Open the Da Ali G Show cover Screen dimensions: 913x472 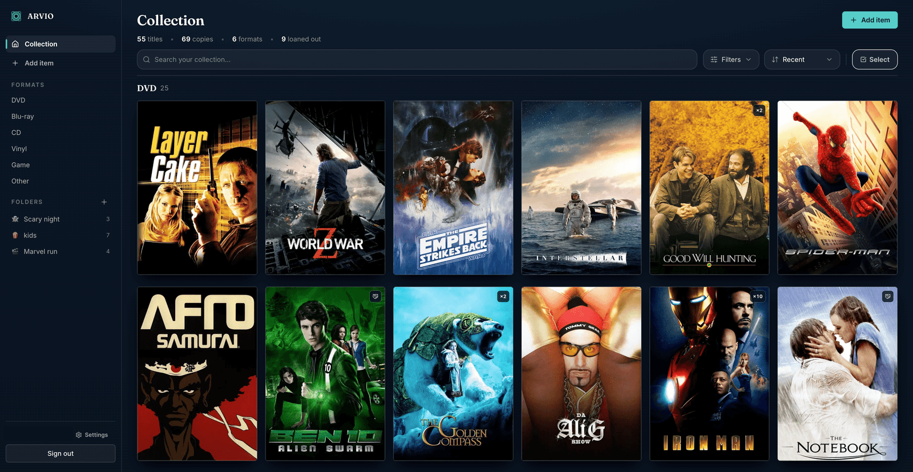[581, 374]
